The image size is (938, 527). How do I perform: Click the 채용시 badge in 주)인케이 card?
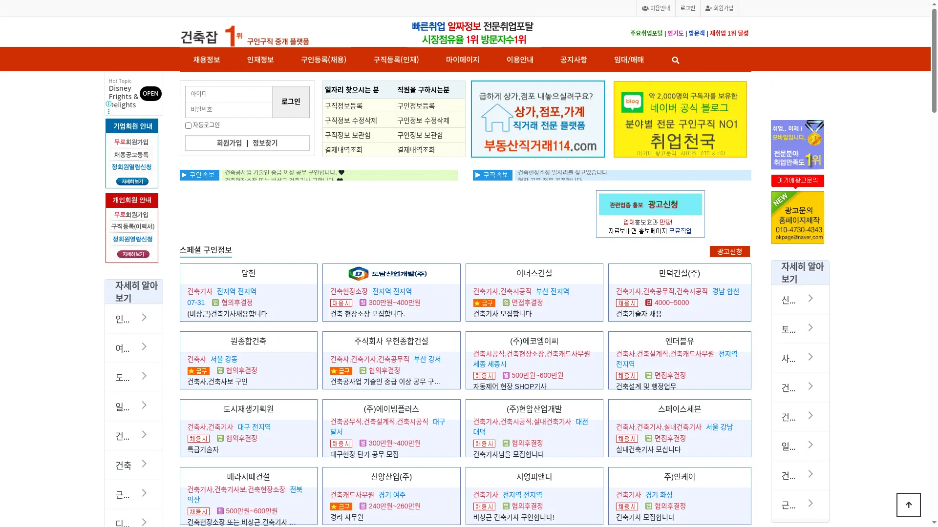tap(627, 507)
